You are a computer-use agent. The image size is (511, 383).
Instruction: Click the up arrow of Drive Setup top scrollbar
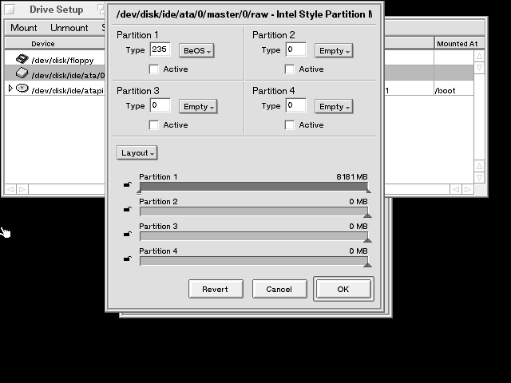click(x=479, y=56)
